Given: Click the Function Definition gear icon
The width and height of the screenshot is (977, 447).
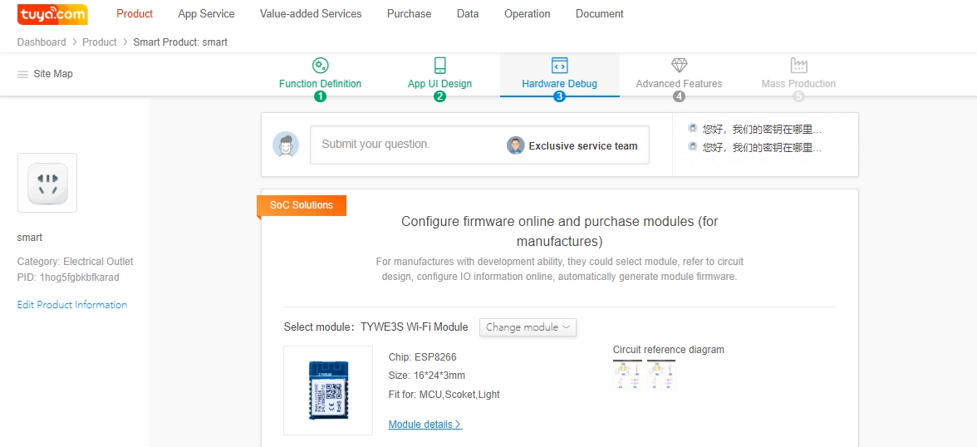Looking at the screenshot, I should 321,66.
